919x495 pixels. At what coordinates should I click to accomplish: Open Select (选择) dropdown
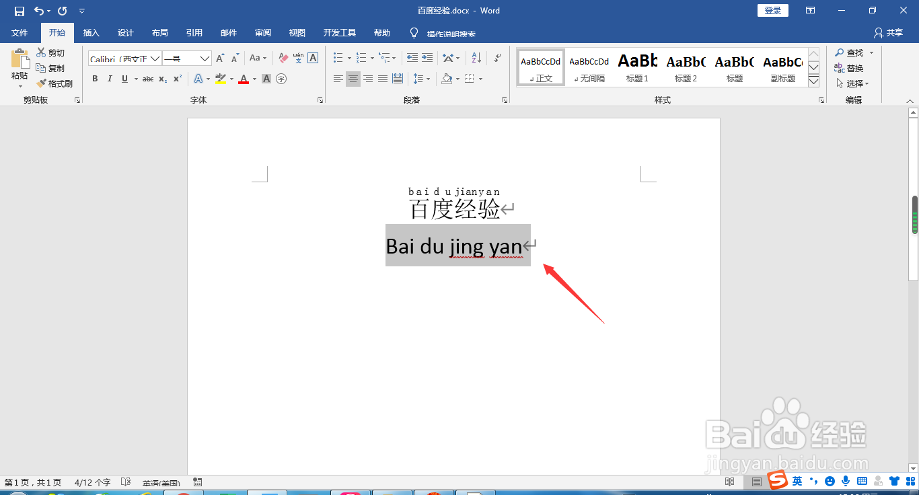point(852,83)
